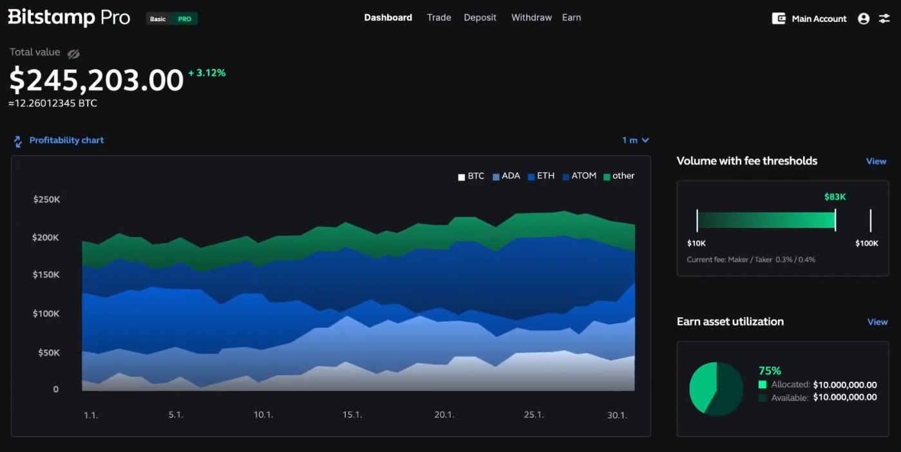Click the 75% utilization value
The width and height of the screenshot is (901, 452).
[770, 371]
